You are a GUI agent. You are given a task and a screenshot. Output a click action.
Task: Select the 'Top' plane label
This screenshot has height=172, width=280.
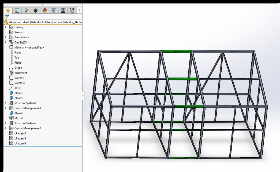pos(17,58)
